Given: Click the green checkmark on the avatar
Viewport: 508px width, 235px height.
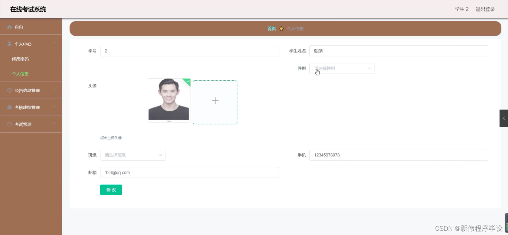Looking at the screenshot, I should pyautogui.click(x=188, y=81).
